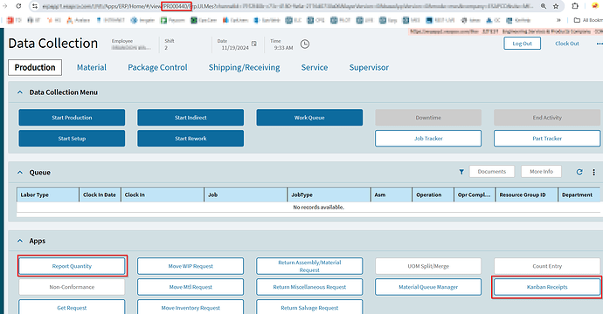Collapse the Apps section

[20, 241]
